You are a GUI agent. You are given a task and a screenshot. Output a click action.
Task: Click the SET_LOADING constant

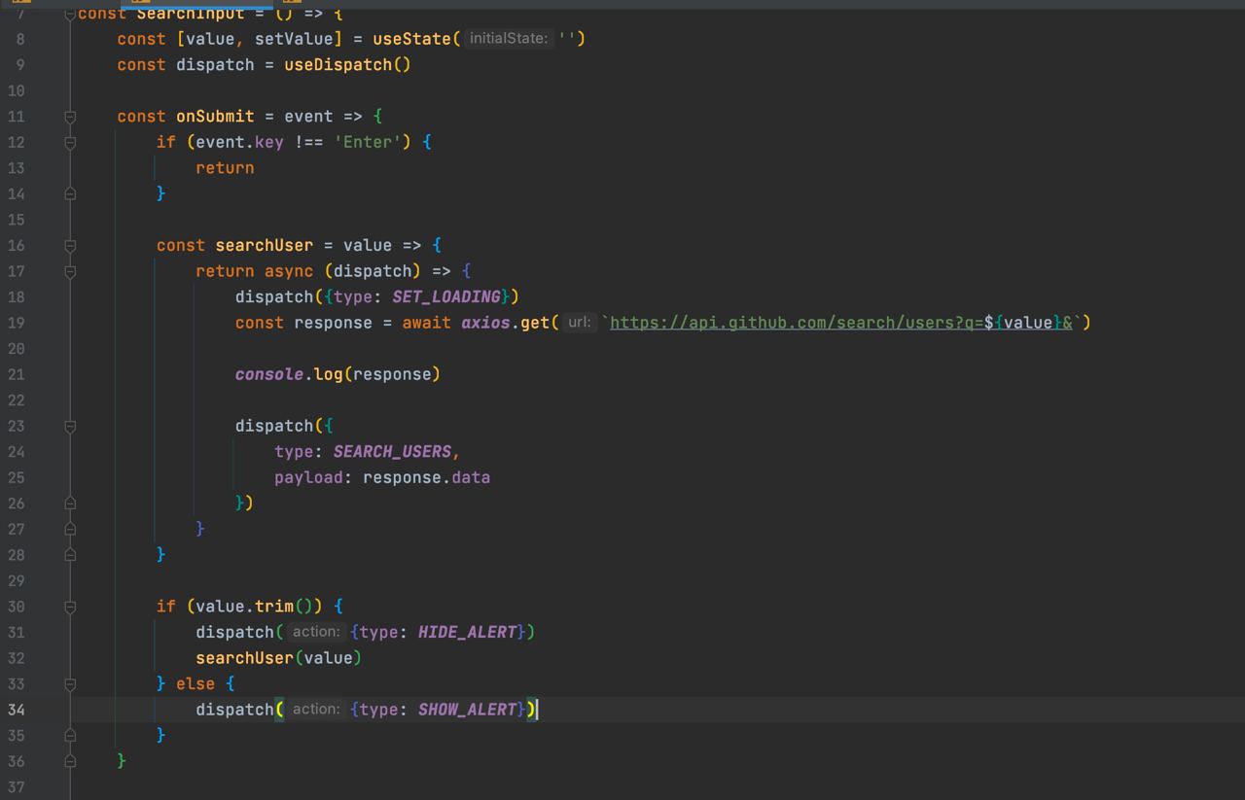[446, 296]
